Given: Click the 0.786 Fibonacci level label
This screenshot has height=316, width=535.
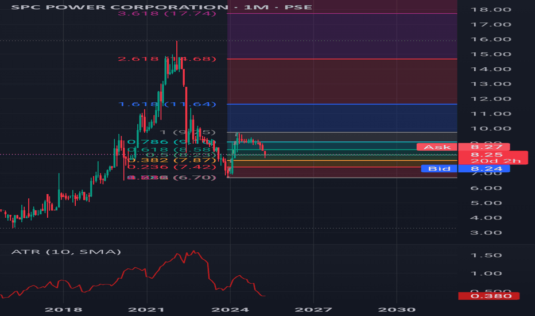Looking at the screenshot, I should 172,142.
